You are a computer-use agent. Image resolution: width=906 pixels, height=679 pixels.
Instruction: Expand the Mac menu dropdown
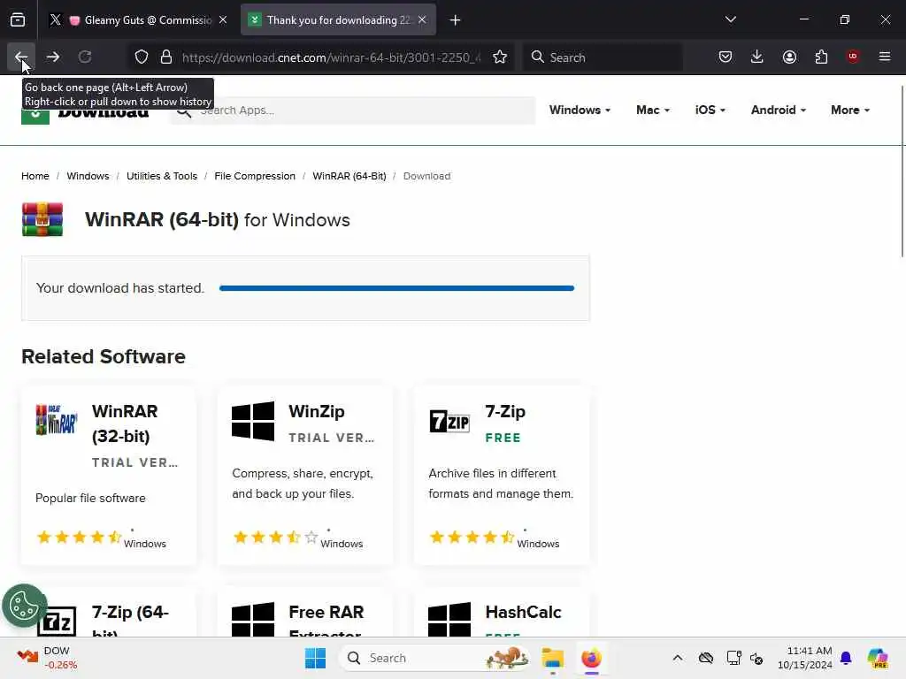tap(652, 110)
